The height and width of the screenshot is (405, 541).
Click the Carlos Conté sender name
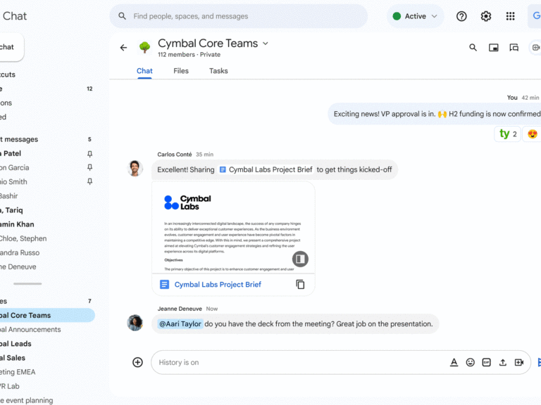pyautogui.click(x=175, y=154)
